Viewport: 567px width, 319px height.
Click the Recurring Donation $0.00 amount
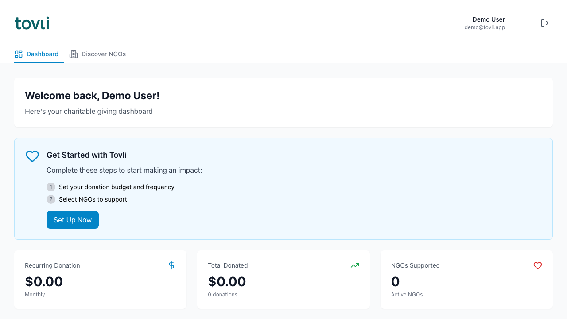pos(44,281)
